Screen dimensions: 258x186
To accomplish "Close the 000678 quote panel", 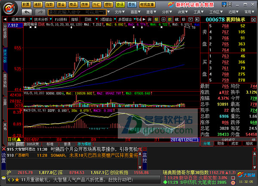I will coord(253,20).
